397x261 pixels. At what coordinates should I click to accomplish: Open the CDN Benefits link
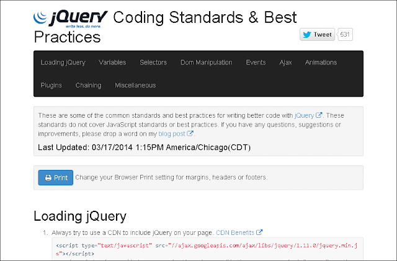coord(235,232)
